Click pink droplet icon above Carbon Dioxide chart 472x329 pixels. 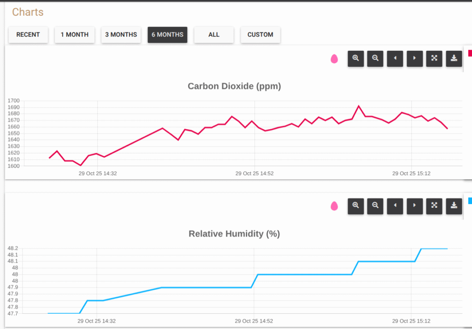click(334, 59)
